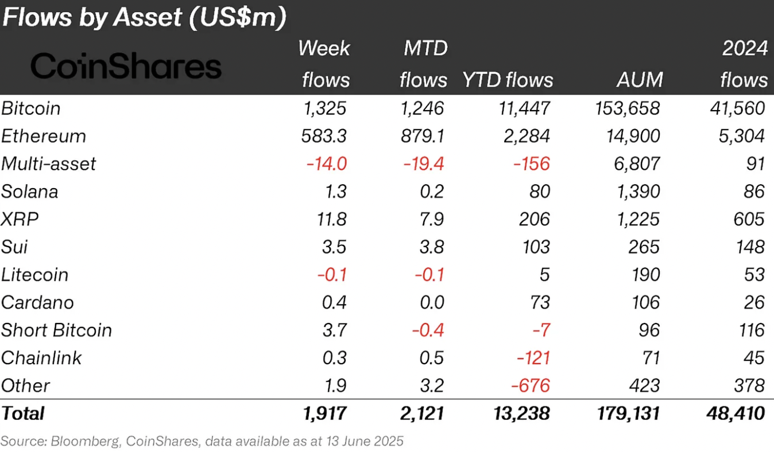Click the Chainlink row label
This screenshot has width=774, height=452.
click(41, 357)
